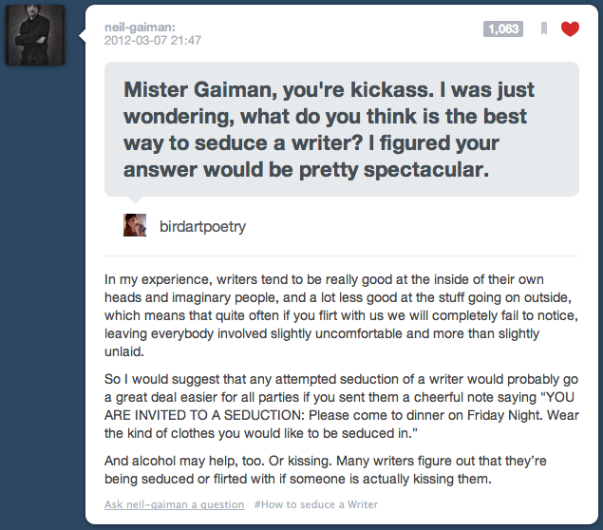
Task: Open the #How to seduce a Writer tag
Action: [316, 505]
